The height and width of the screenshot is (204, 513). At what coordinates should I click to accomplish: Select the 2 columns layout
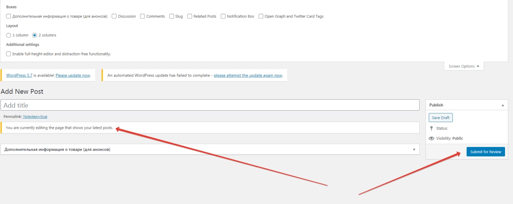(x=34, y=35)
